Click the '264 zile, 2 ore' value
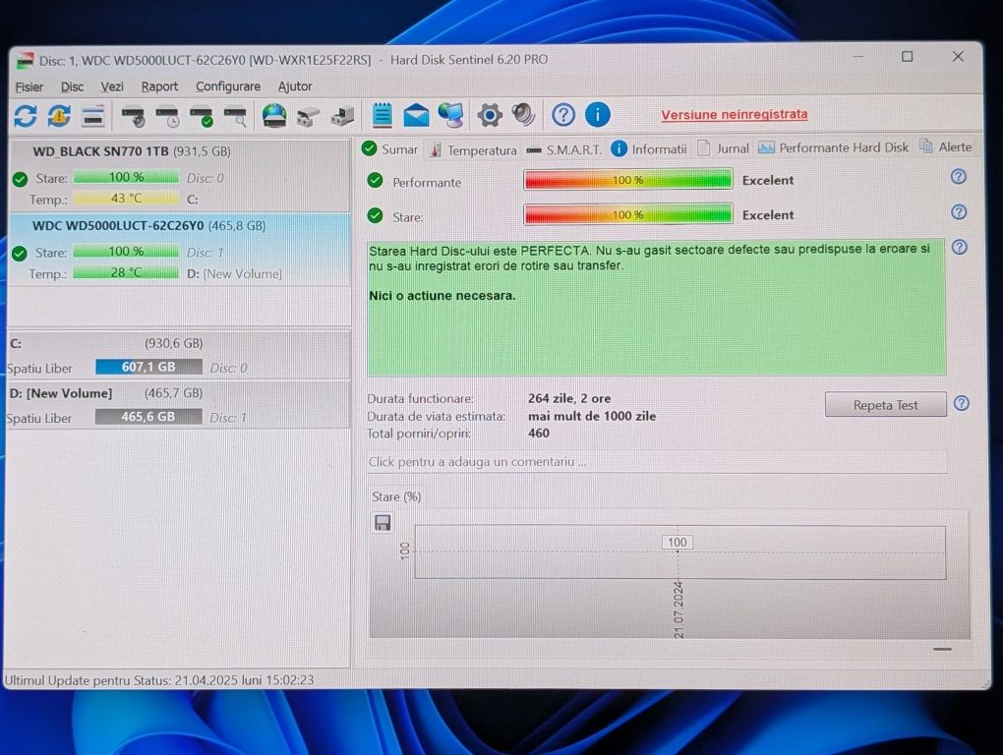The image size is (1003, 755). click(x=569, y=398)
